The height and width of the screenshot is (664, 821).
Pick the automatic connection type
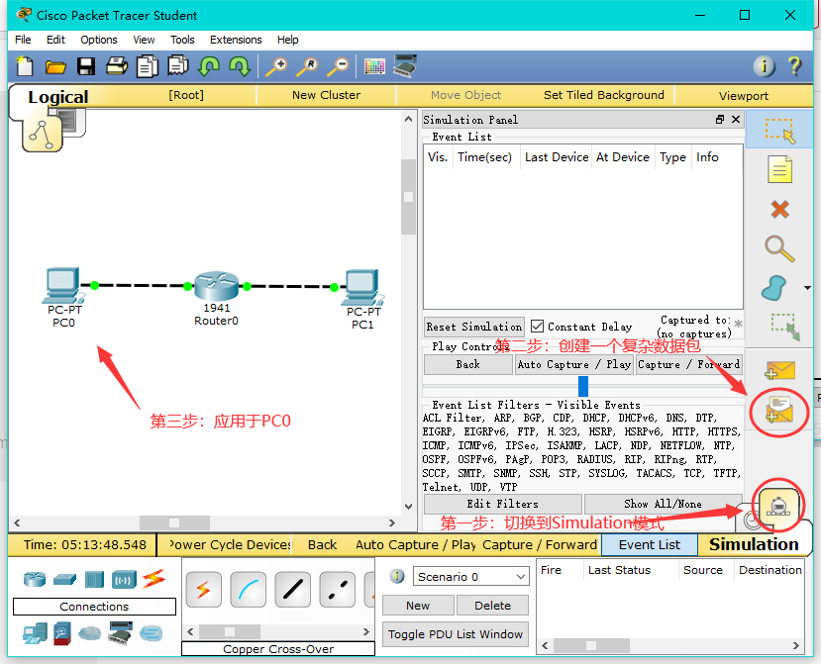tap(204, 590)
